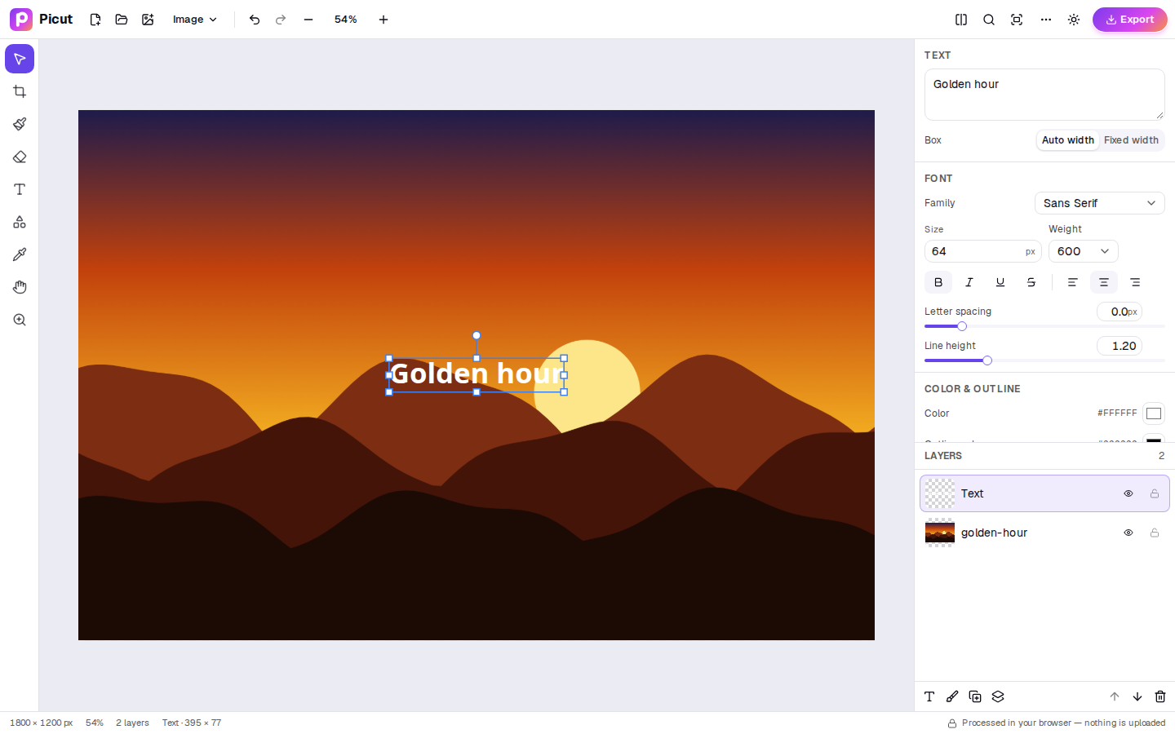The image size is (1175, 734).
Task: Click the Golden hour text box
Action: point(1044,95)
